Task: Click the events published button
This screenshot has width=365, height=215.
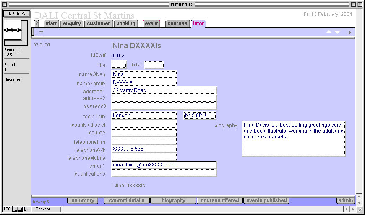Action: [x=266, y=200]
